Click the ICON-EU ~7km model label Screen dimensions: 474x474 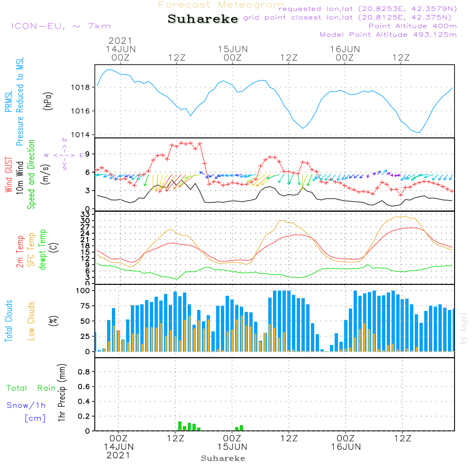tap(61, 26)
